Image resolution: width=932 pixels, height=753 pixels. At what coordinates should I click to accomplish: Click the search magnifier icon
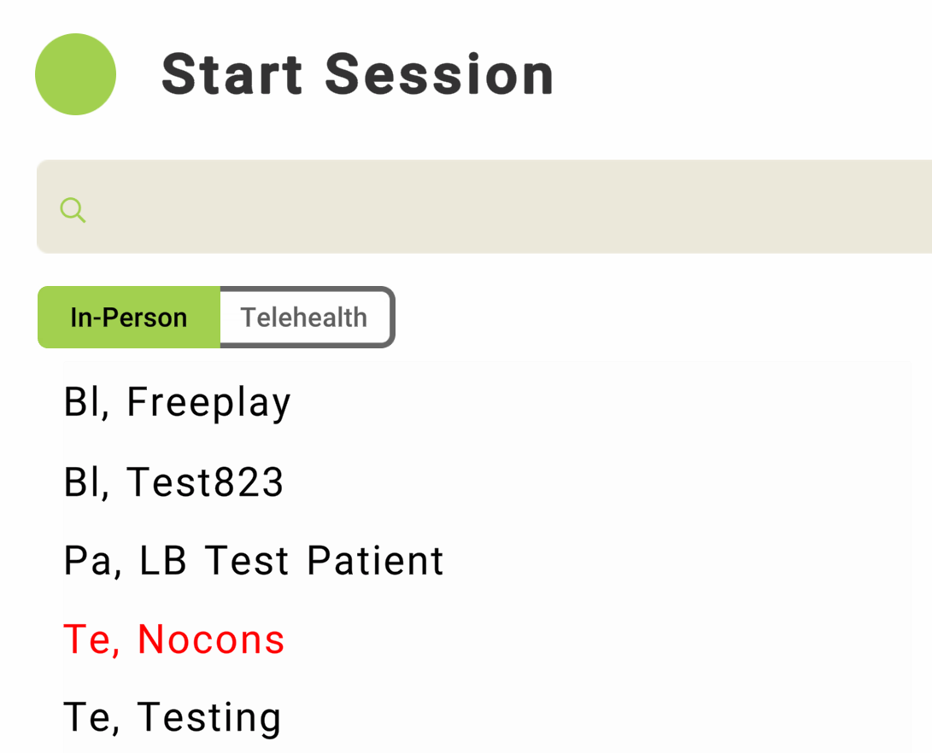pos(73,209)
